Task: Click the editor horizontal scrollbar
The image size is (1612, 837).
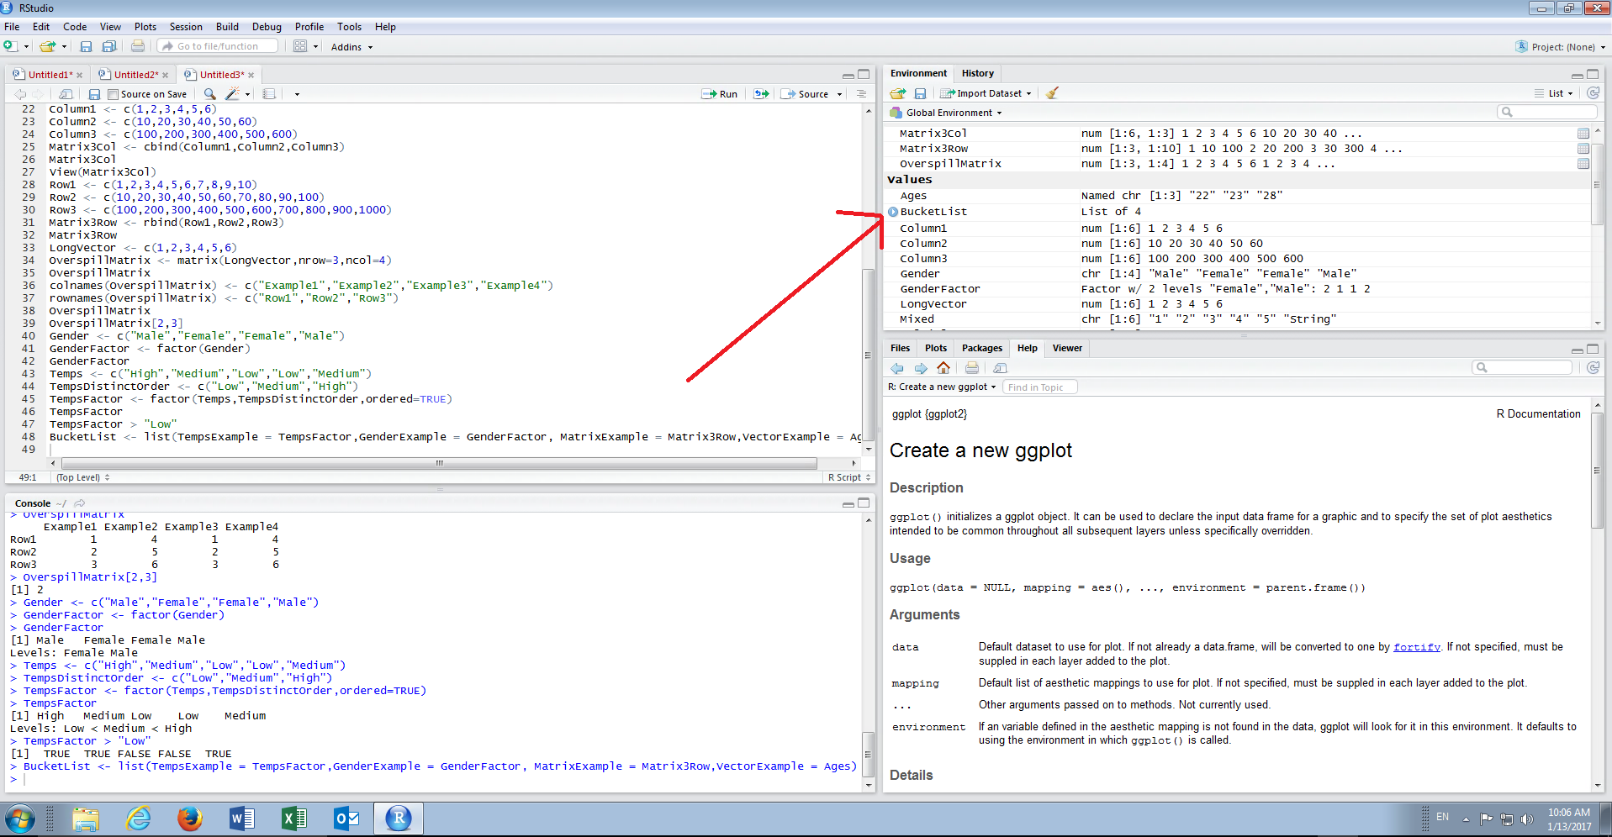Action: pos(437,463)
